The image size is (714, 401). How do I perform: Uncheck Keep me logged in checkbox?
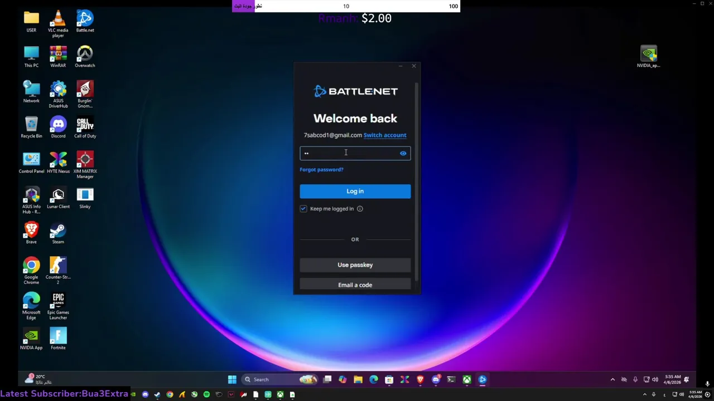[303, 208]
